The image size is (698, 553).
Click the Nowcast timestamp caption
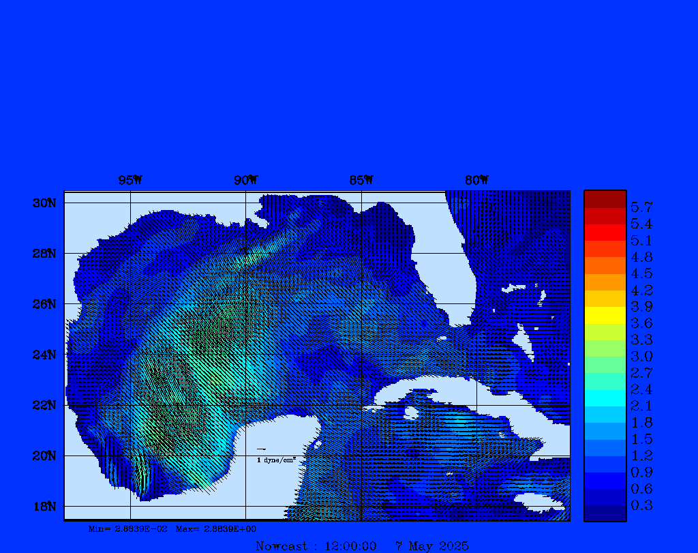click(362, 545)
